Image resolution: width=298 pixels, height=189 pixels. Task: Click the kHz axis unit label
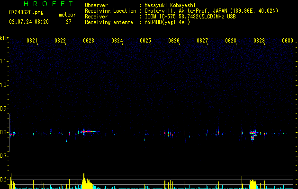(4, 38)
